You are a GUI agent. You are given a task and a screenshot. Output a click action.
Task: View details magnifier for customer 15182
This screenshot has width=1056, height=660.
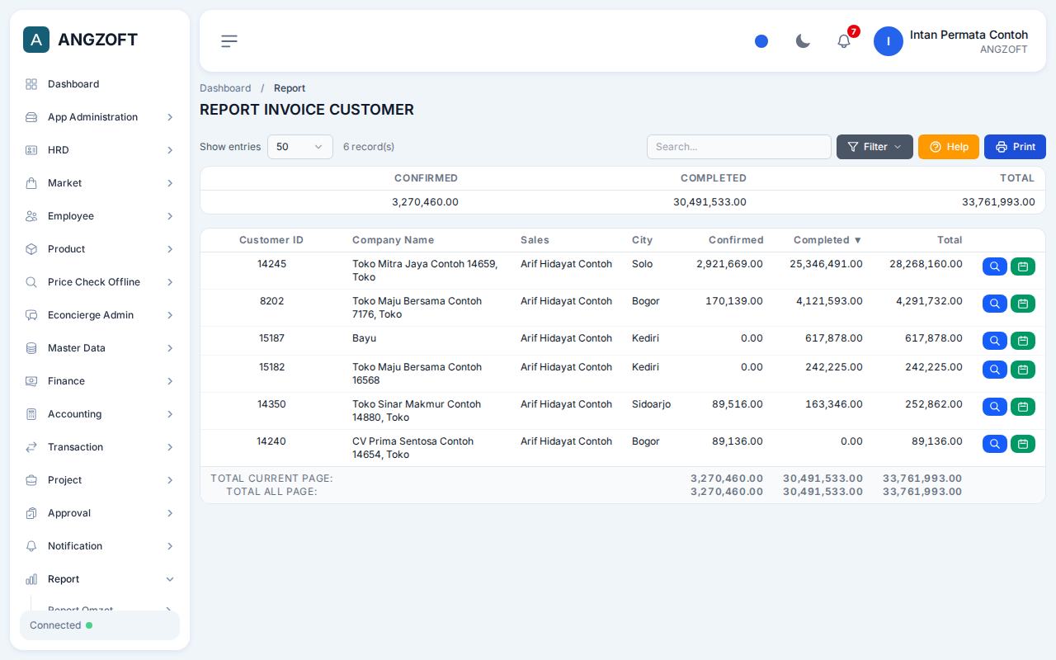click(x=995, y=370)
